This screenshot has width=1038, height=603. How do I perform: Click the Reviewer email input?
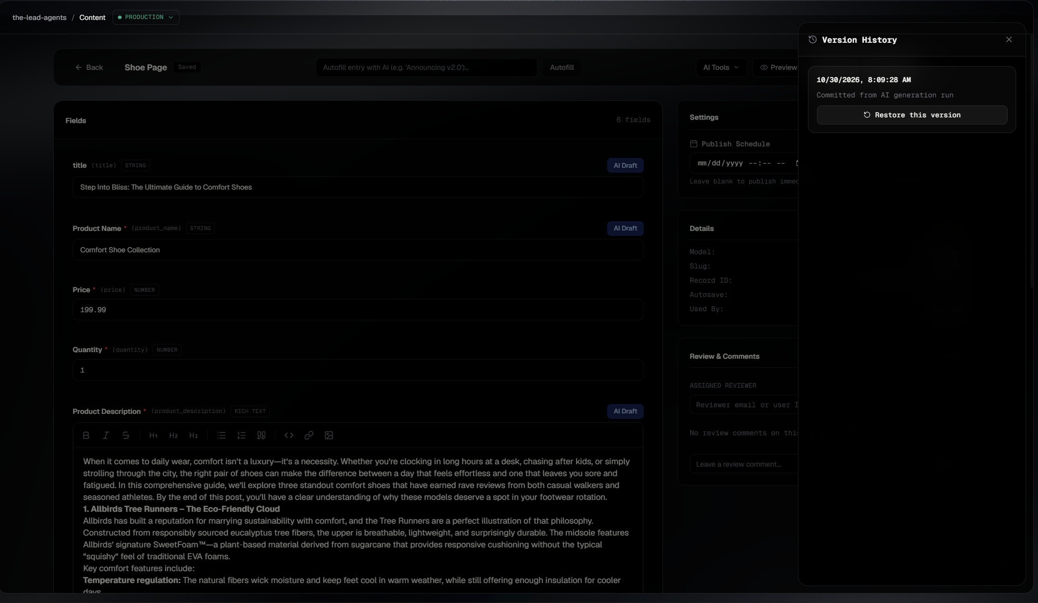744,405
